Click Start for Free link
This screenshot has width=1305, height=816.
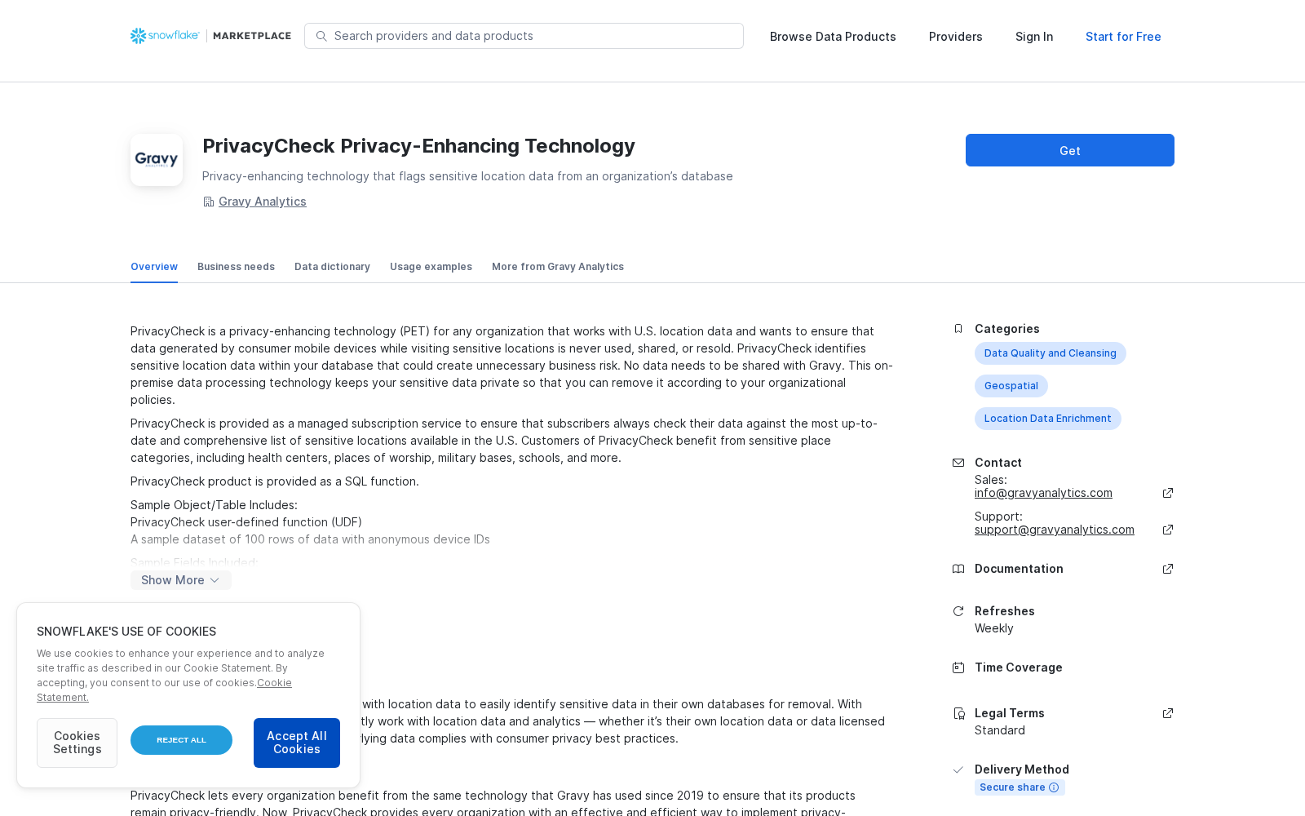coord(1123,37)
